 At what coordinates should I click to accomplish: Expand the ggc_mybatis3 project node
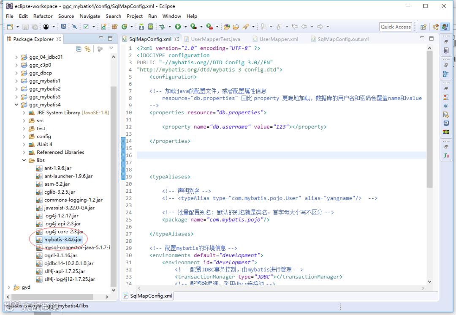17,97
